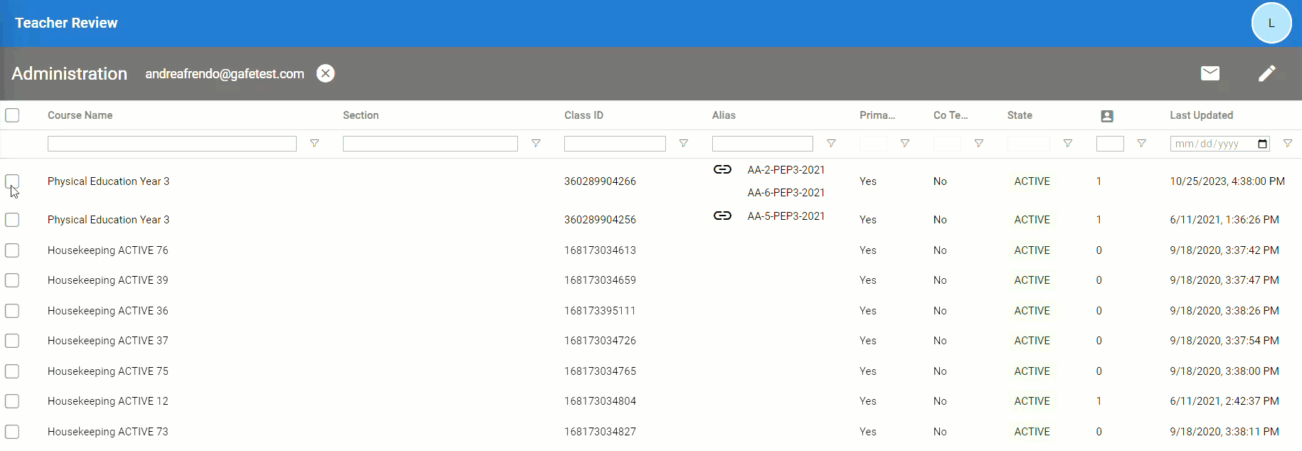Select the Housekeeping ACTIVE 76 checkbox
This screenshot has height=451, width=1302.
pyautogui.click(x=12, y=250)
